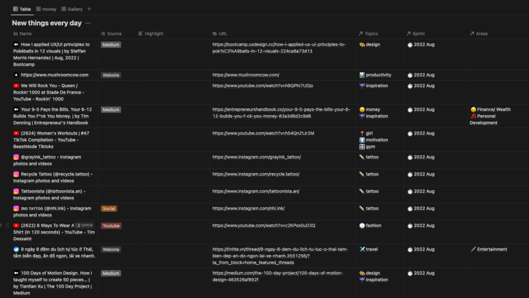Click the mushroomcow.com page icon
Viewport: 529px width, 298px height.
(x=16, y=75)
